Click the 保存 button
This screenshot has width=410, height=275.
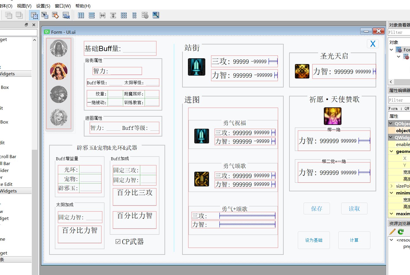click(317, 208)
